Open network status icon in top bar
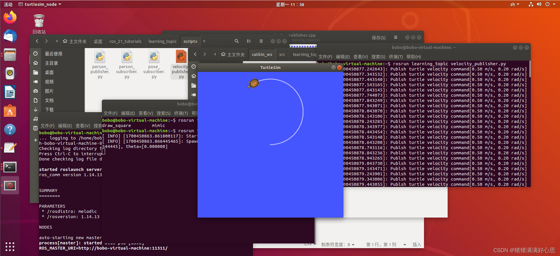The image size is (560, 256). 531,4
